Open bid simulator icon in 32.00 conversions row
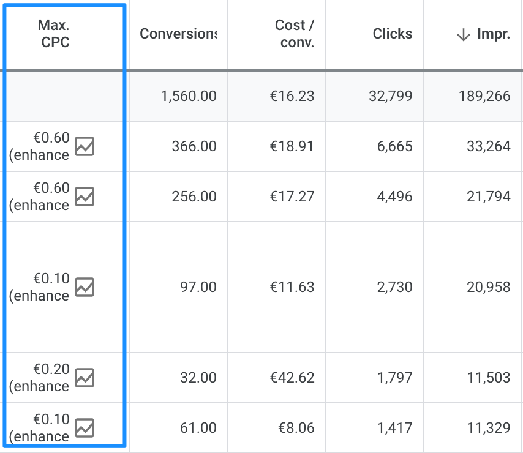The image size is (523, 453). click(x=85, y=378)
